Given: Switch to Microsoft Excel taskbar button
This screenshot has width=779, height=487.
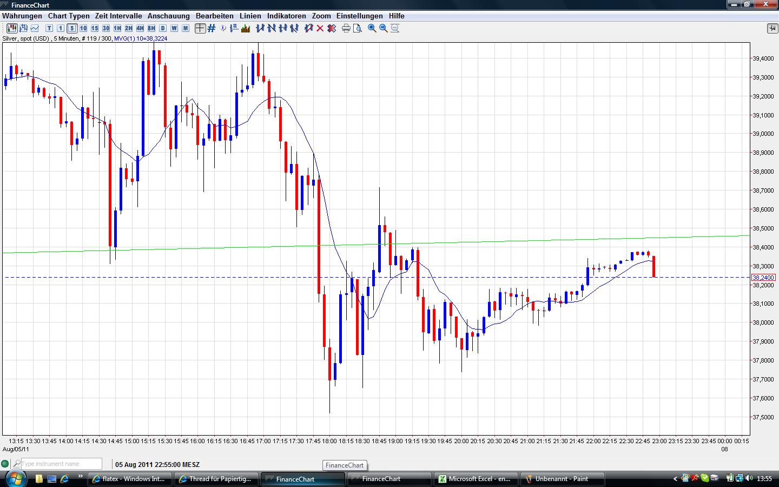Looking at the screenshot, I should tap(476, 479).
